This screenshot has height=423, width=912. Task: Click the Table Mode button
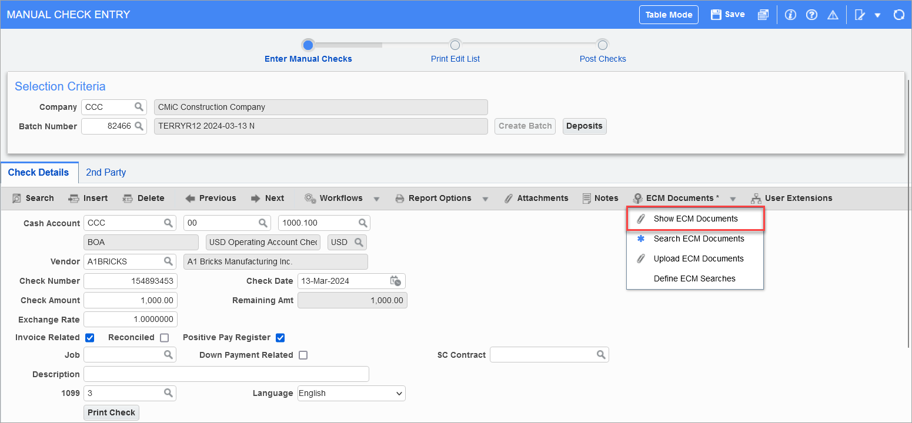(x=669, y=15)
